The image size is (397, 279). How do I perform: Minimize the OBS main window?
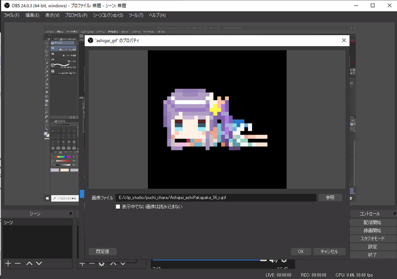[356, 5]
